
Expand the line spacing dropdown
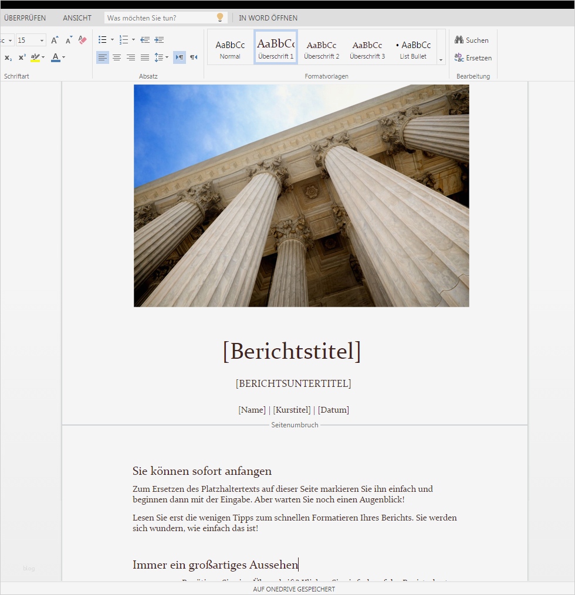point(167,57)
